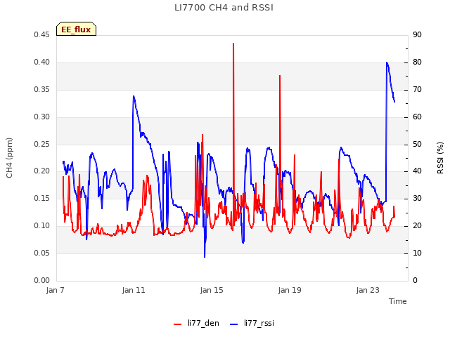Click the Jan 15 x-axis label
Image resolution: width=450 pixels, height=337 pixels.
point(212,290)
